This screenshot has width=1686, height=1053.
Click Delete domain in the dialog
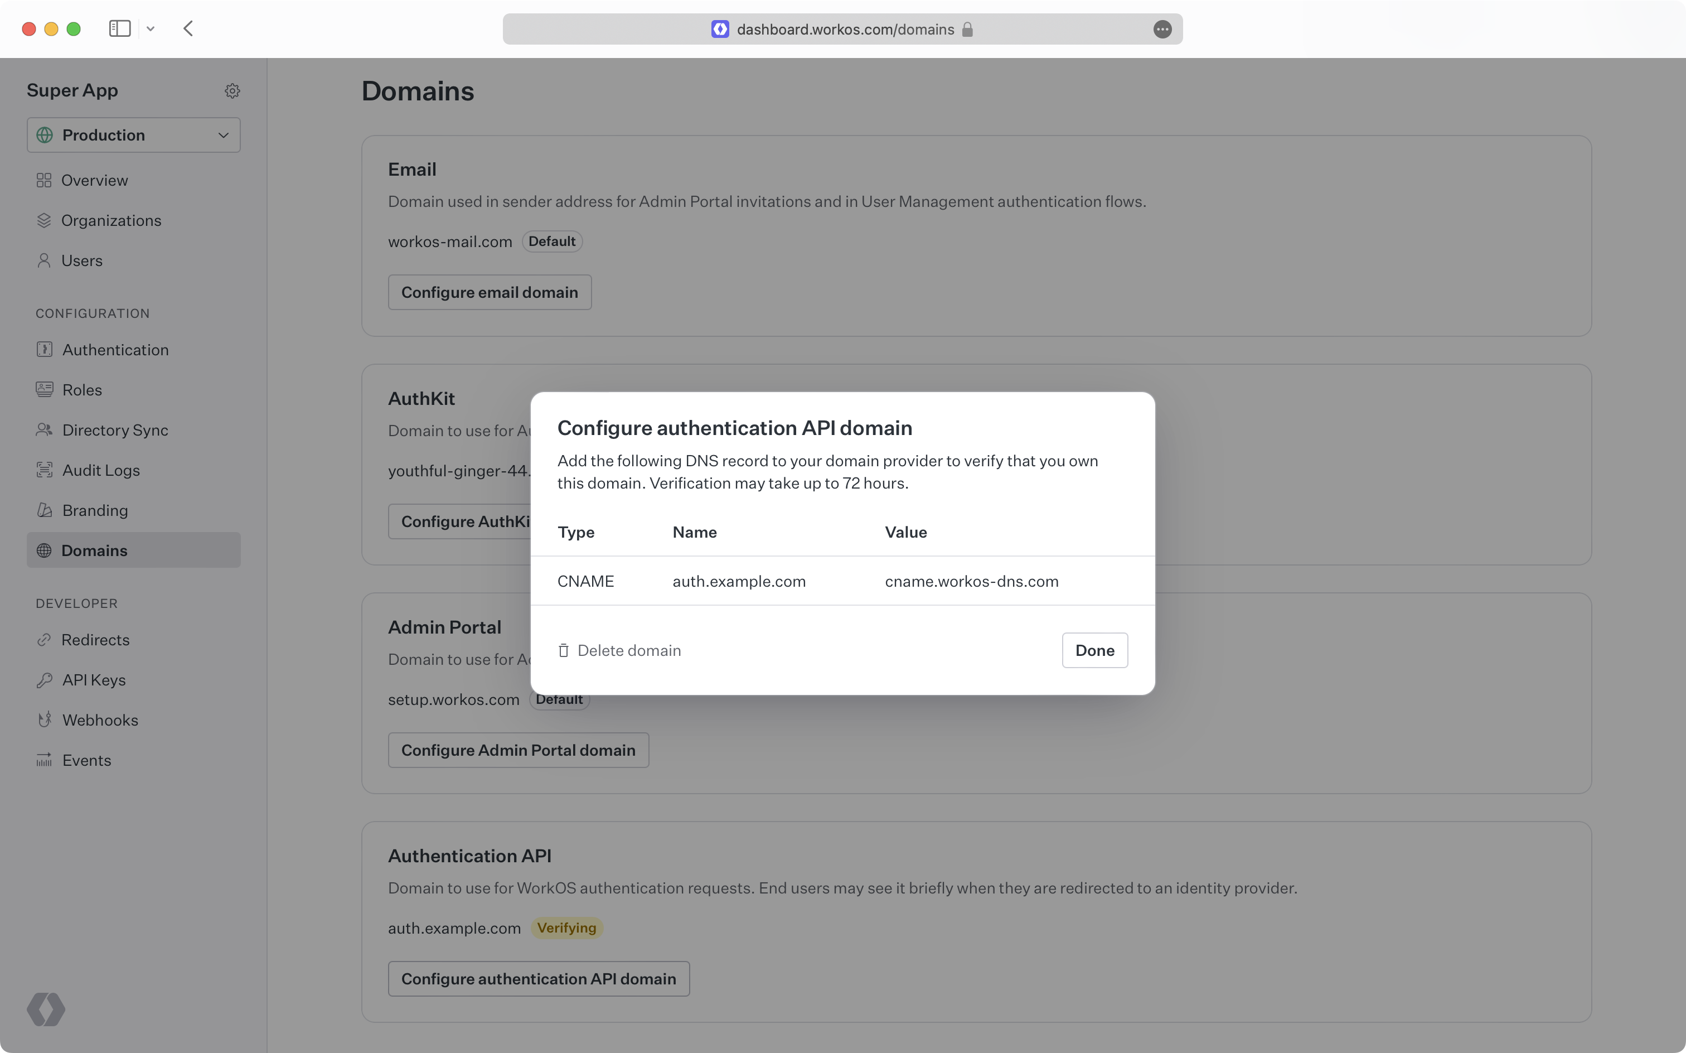point(619,650)
